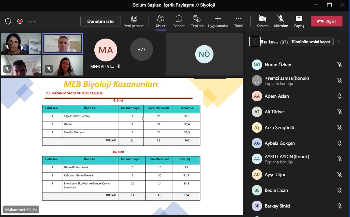
Task: Click the AŞ avatar for Arzu Şengünlü
Action: 257,127
